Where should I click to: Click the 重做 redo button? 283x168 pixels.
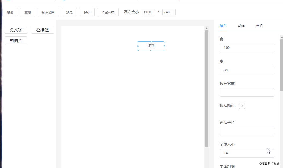coord(28,12)
